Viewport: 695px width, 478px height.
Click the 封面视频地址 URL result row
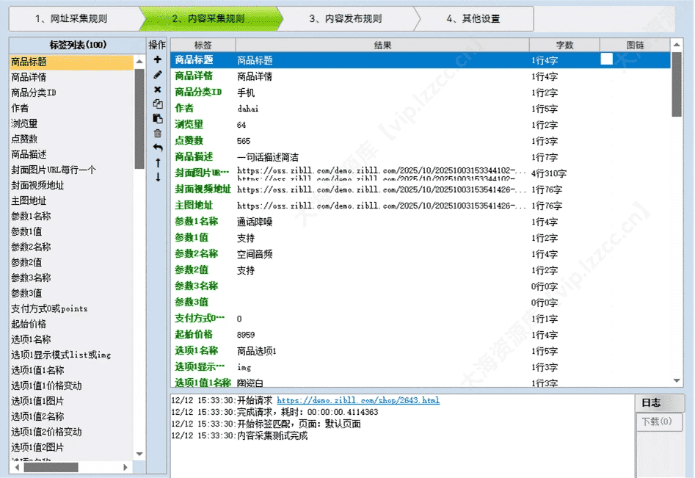click(421, 189)
